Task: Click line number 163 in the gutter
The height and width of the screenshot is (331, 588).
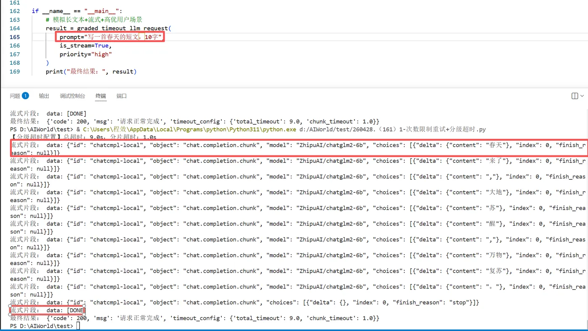Action: click(15, 20)
